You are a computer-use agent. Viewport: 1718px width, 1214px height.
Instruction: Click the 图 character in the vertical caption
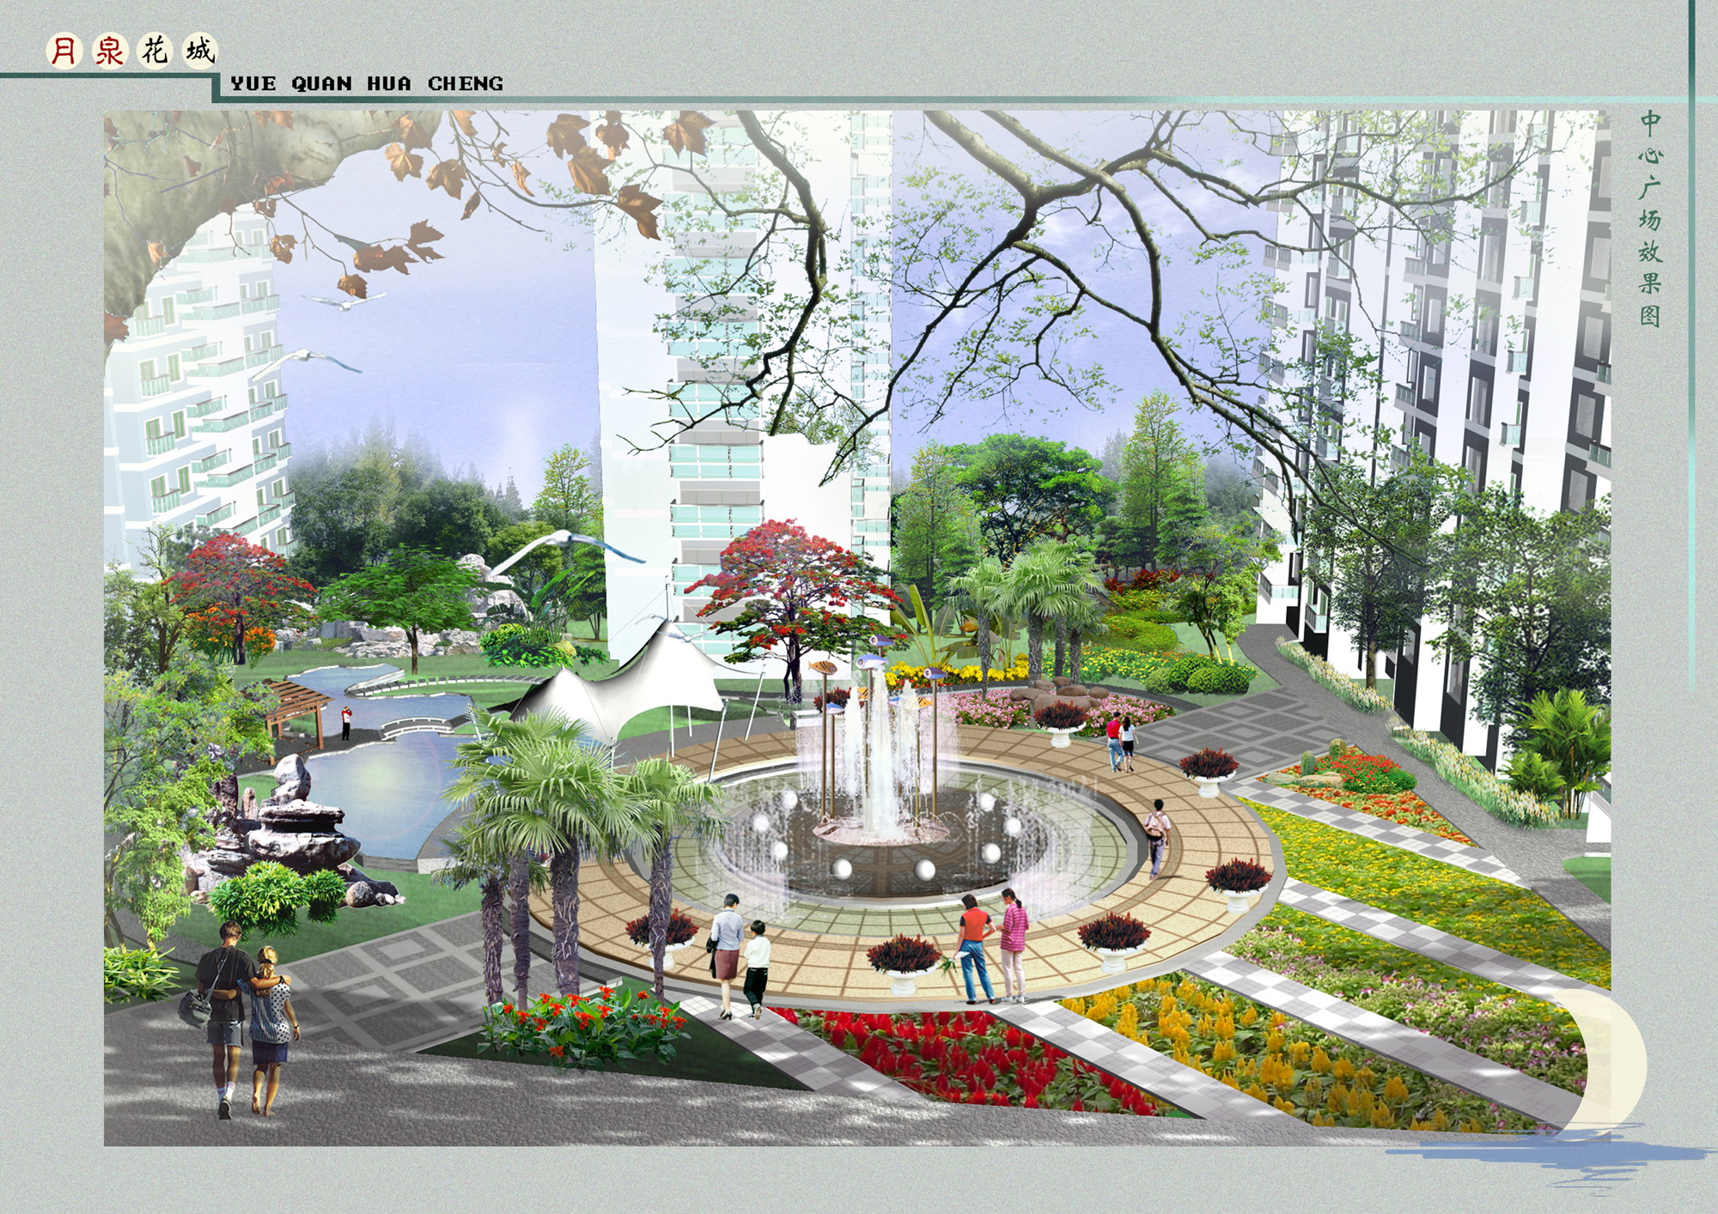(1650, 315)
